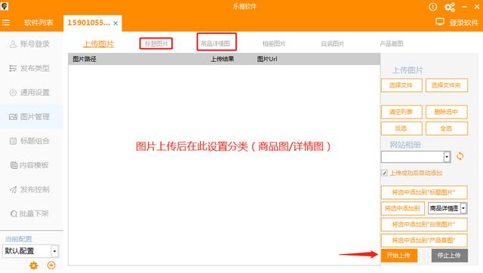Viewport: 483px width, 273px height.
Task: Click the app logo icon in title bar
Action: [5, 7]
